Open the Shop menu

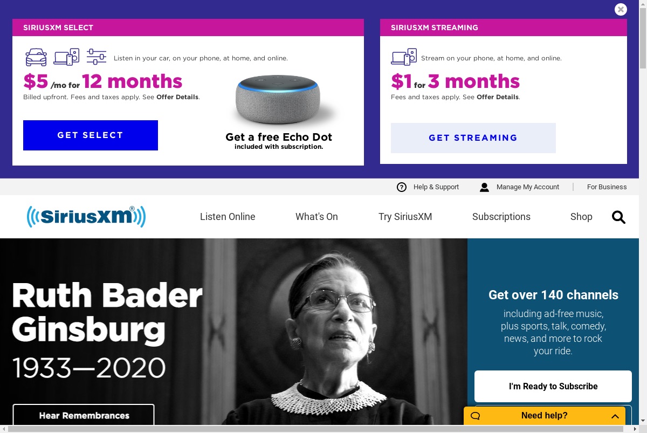tap(581, 217)
